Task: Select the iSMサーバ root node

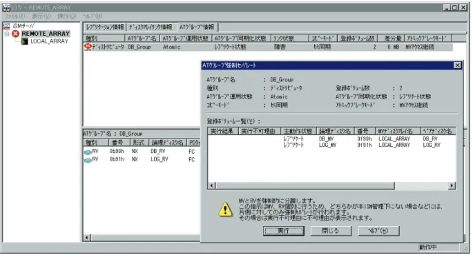Action: tap(24, 26)
